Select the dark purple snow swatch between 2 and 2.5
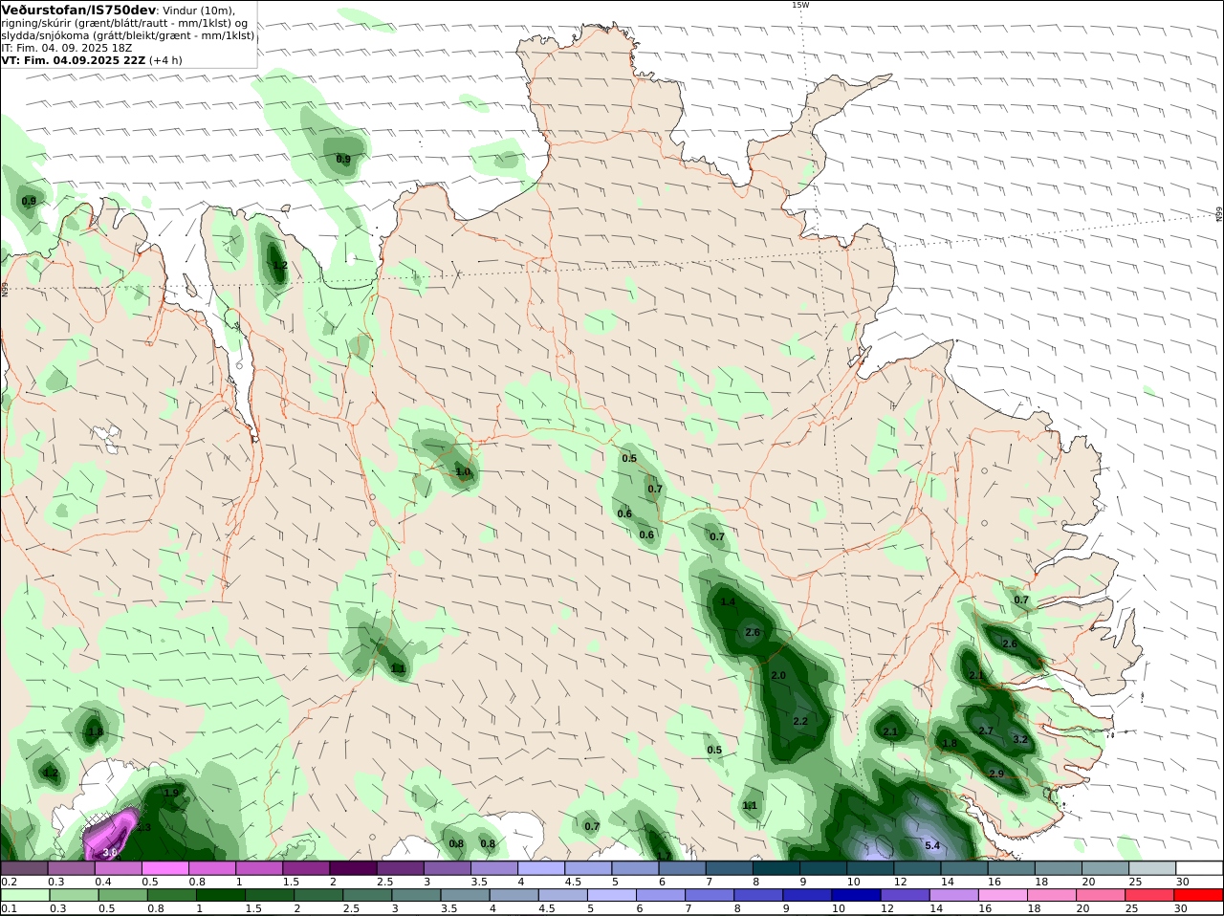This screenshot has width=1224, height=916. click(x=353, y=868)
